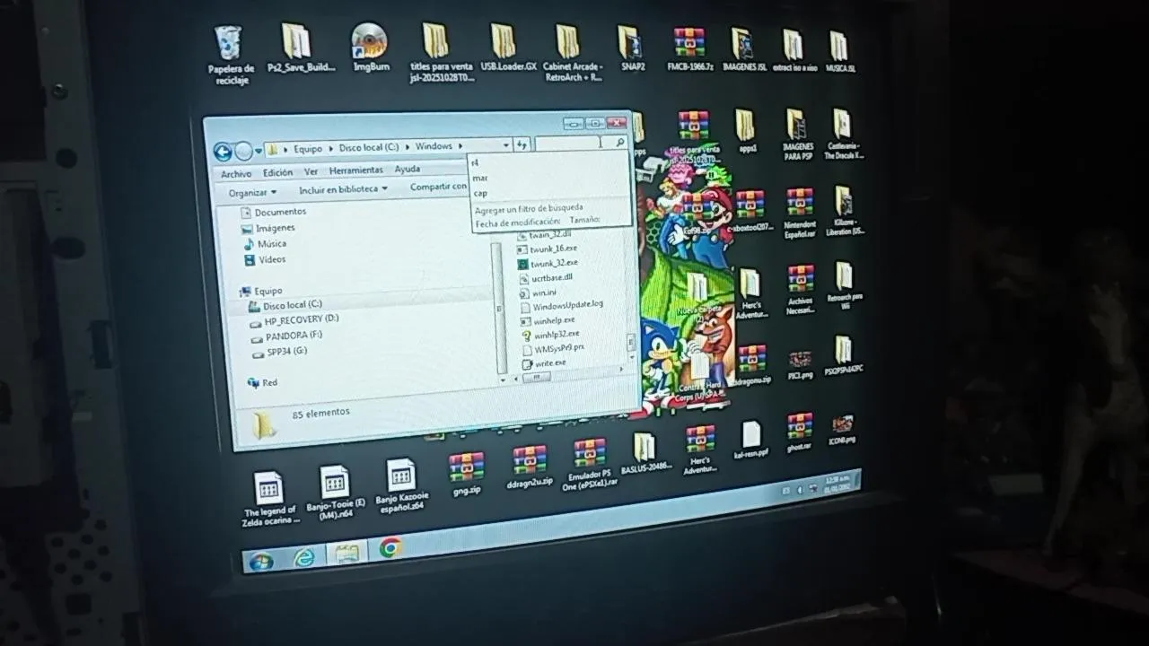Open the Windows Start orb
Viewport: 1149px width, 646px height.
(x=261, y=562)
